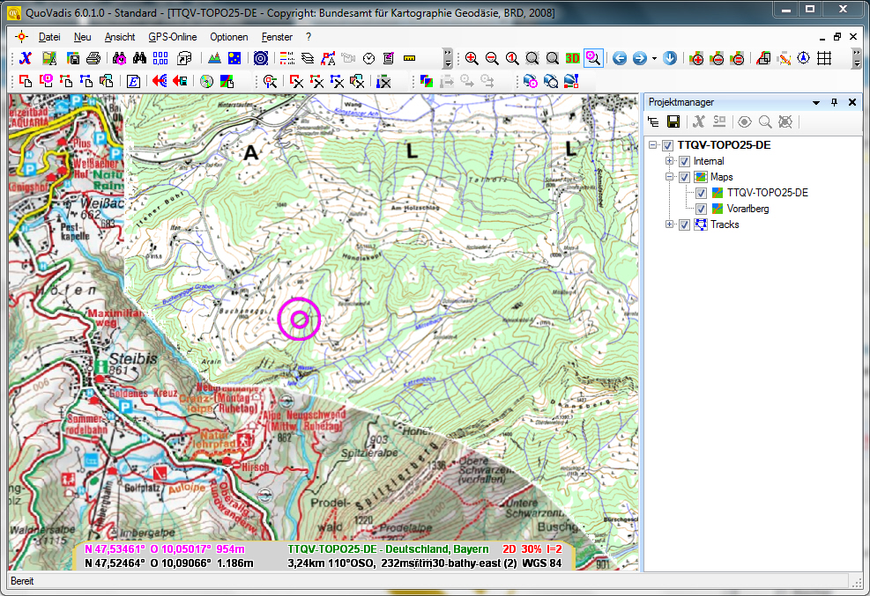Click the highlighted magenta-circle magnifier icon
Viewport: 870px width, 596px height.
[593, 58]
